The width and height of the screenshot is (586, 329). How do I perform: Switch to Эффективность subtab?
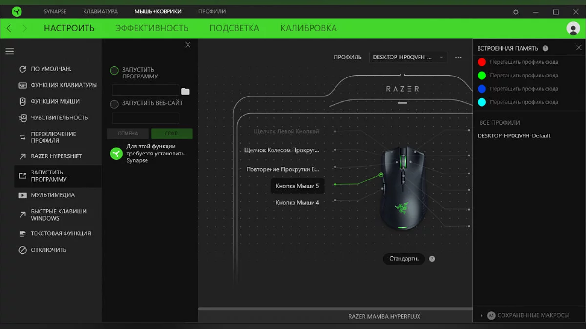coord(152,28)
